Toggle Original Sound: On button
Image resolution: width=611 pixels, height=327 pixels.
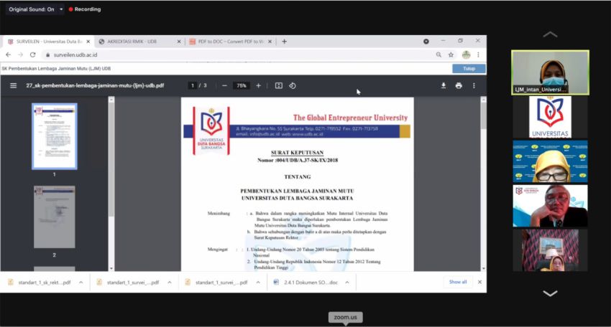tap(32, 9)
